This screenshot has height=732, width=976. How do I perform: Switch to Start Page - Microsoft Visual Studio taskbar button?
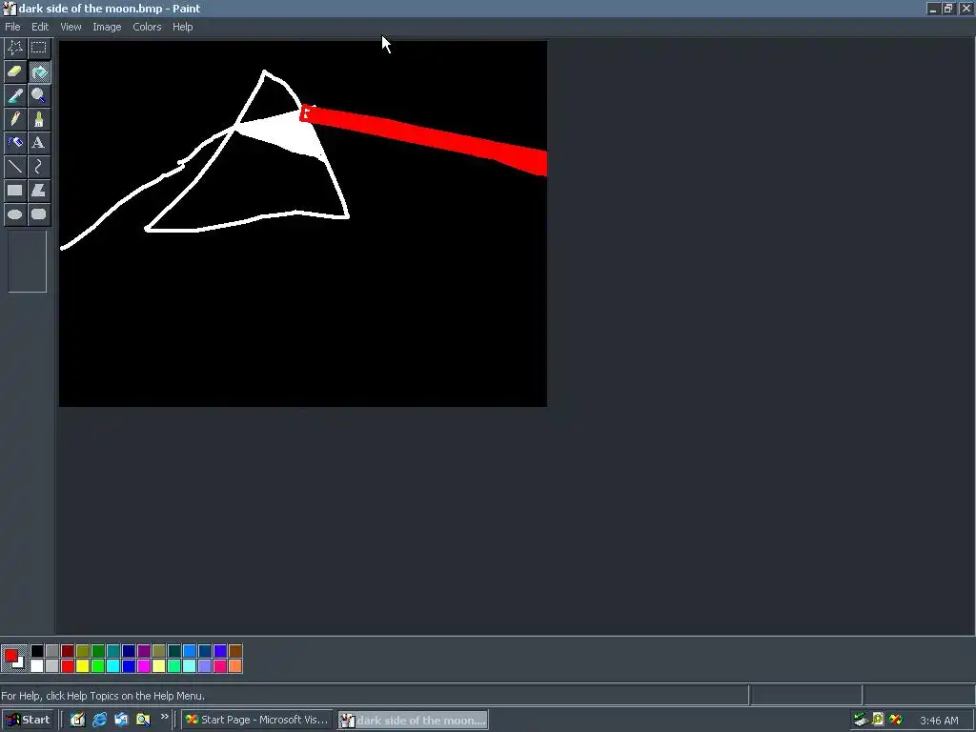(256, 721)
